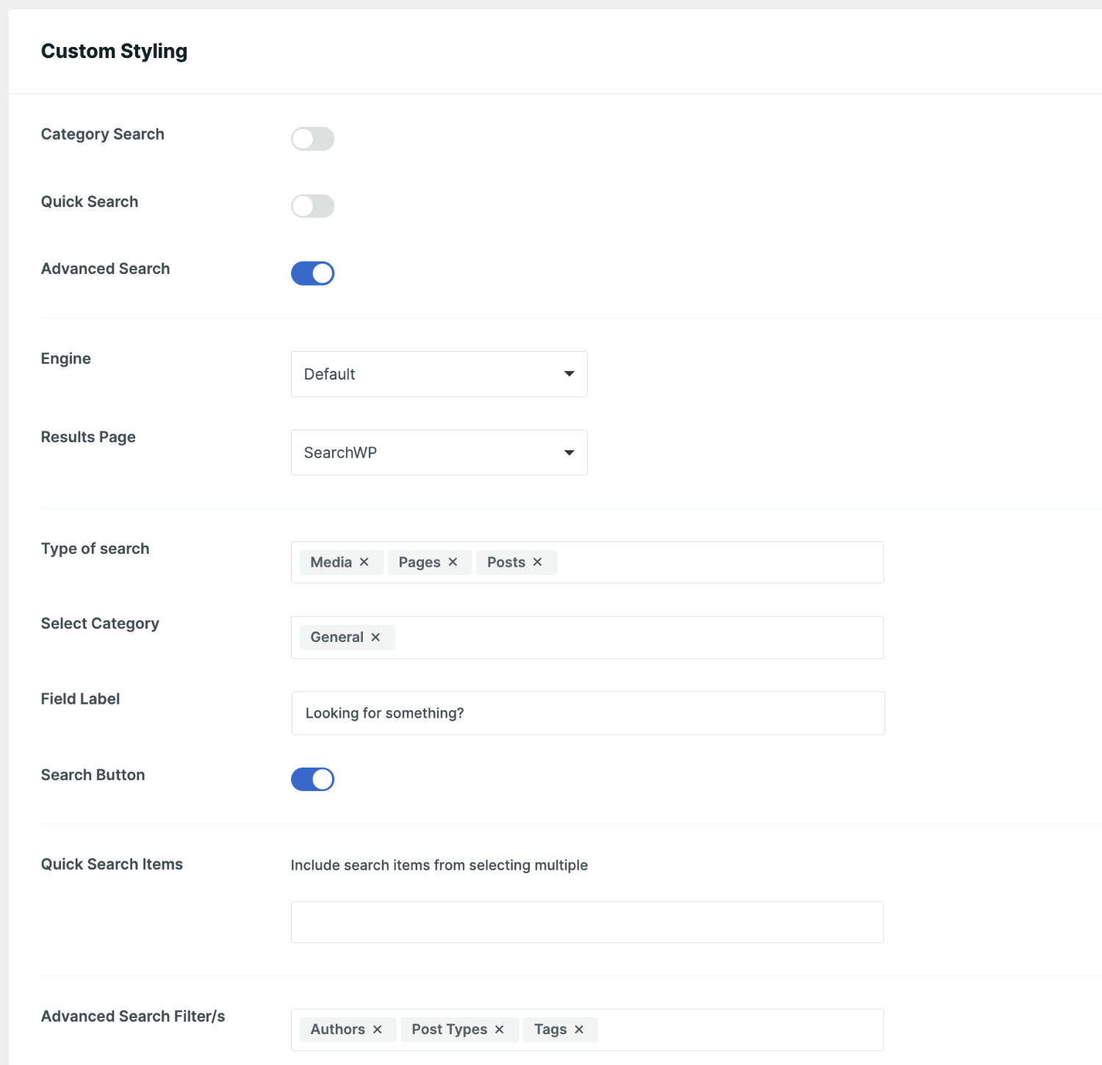Disable the Search Button toggle
This screenshot has height=1065, width=1102.
(x=312, y=779)
